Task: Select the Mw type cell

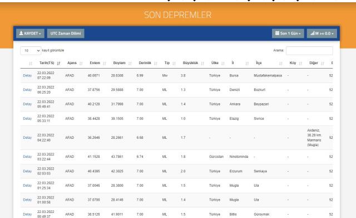Action: click(x=165, y=76)
